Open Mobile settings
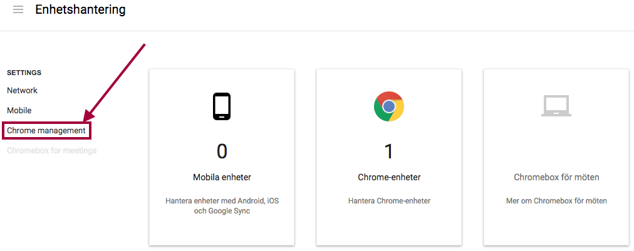634x251 pixels. point(19,110)
